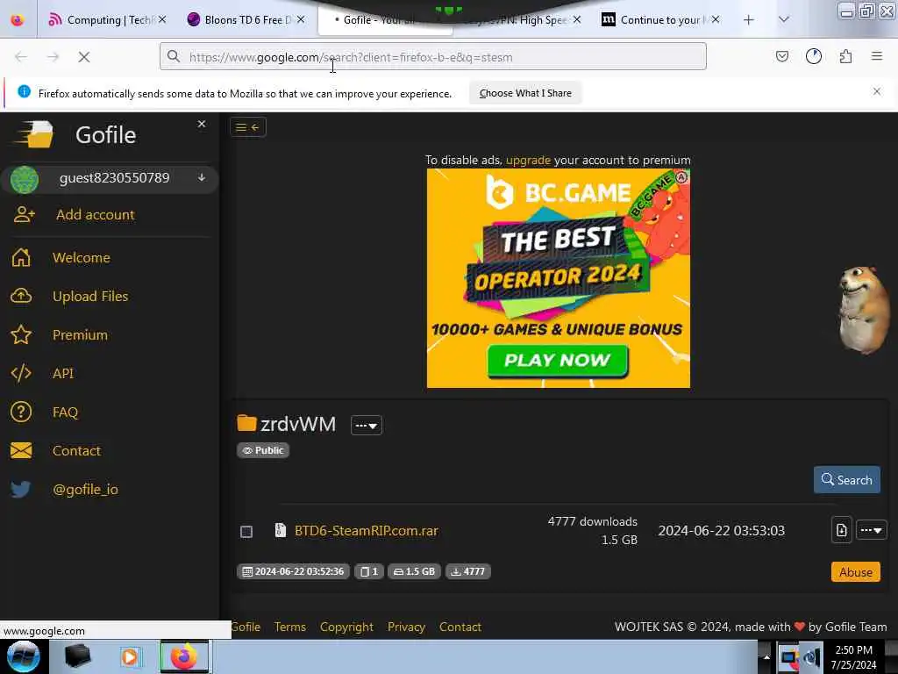Viewport: 898px width, 674px height.
Task: Click the Public visibility badge
Action: [x=263, y=450]
